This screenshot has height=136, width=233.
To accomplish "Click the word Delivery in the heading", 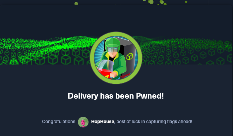I will click(83, 96).
